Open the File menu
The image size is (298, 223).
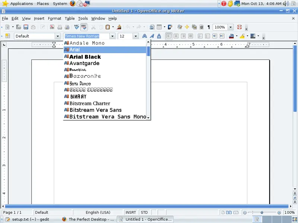tap(5, 18)
